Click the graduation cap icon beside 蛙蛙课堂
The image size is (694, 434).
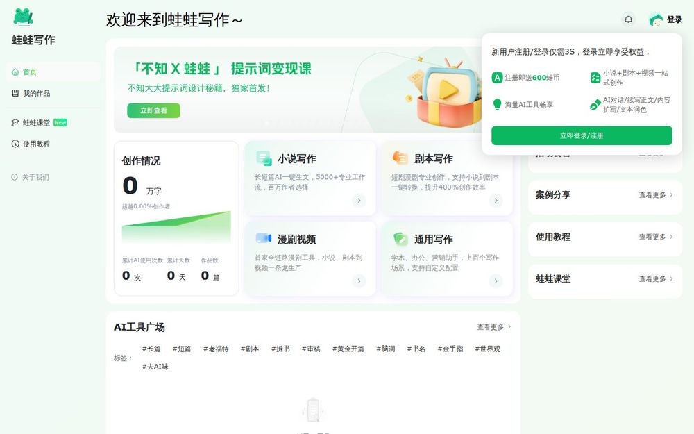click(x=15, y=123)
